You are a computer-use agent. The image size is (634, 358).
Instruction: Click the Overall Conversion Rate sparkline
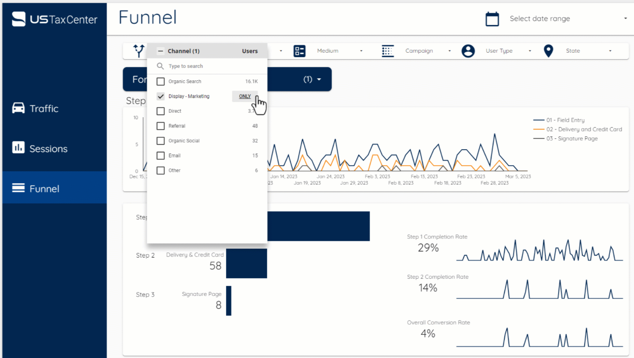click(x=539, y=336)
